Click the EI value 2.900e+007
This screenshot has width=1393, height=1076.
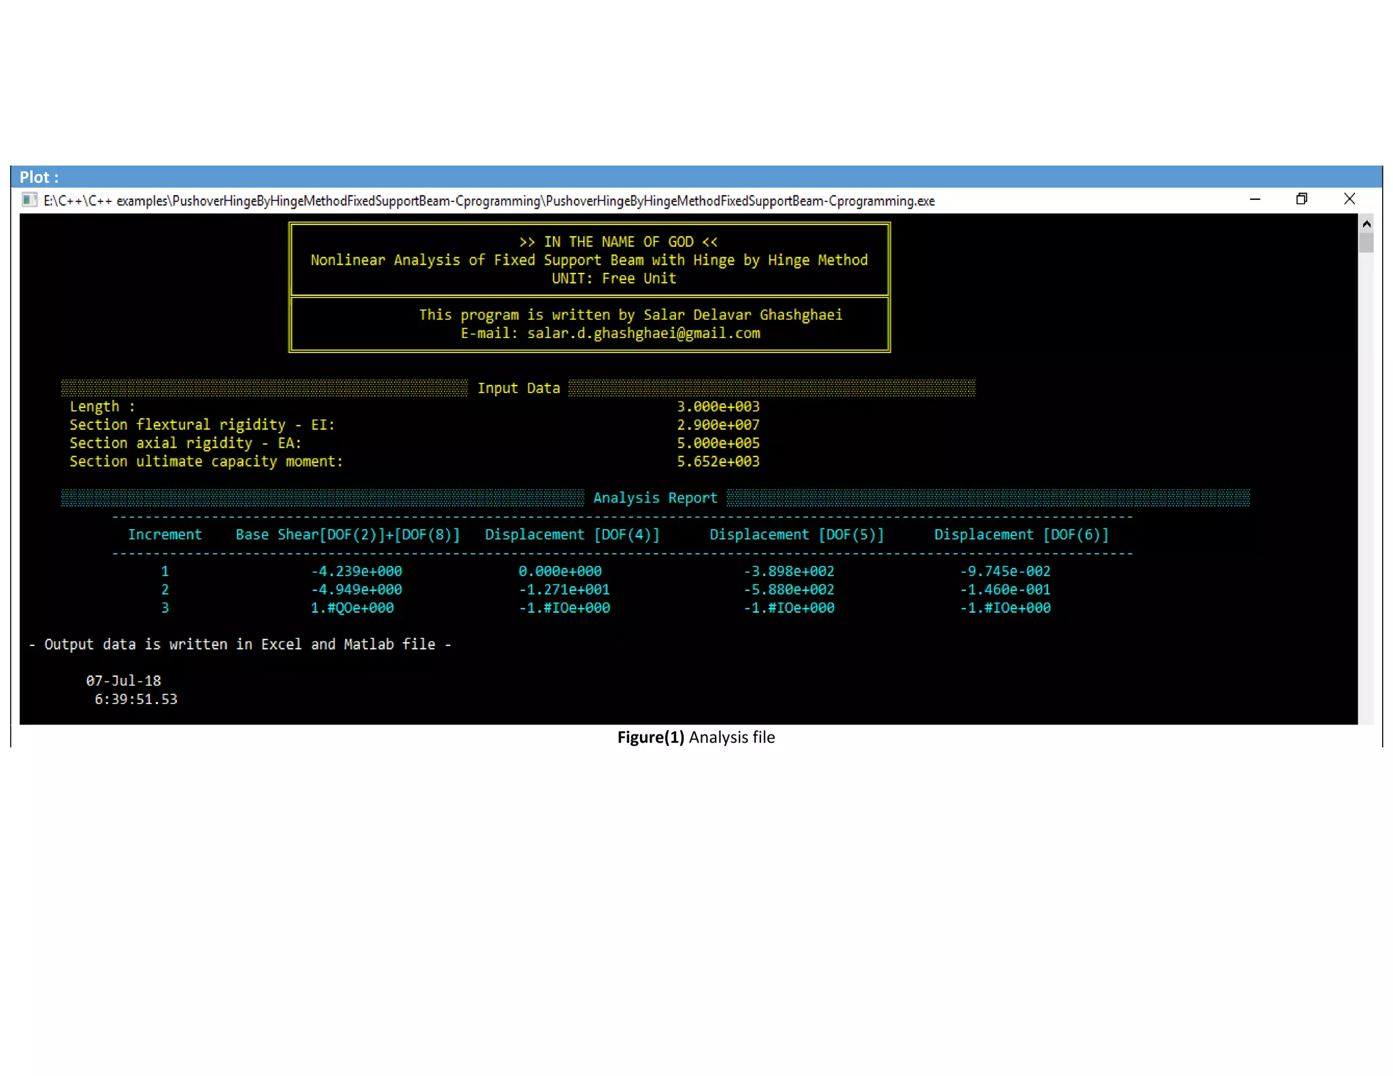(x=718, y=425)
